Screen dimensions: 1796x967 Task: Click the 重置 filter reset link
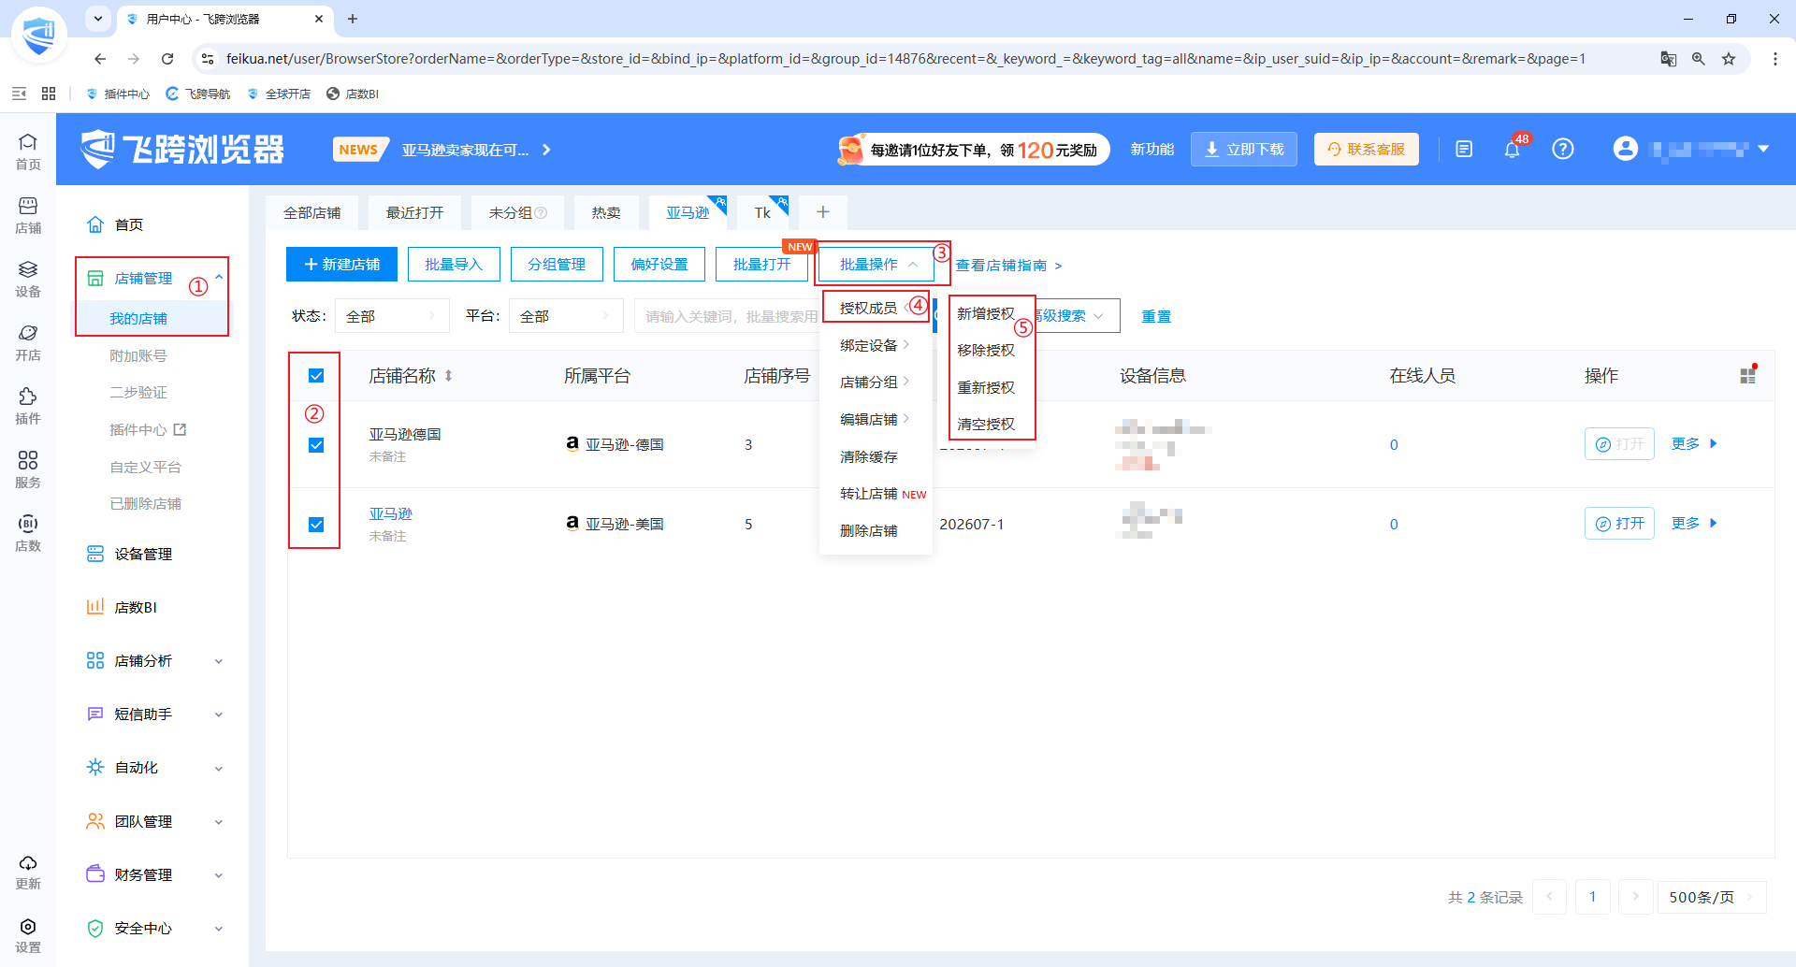tap(1156, 316)
